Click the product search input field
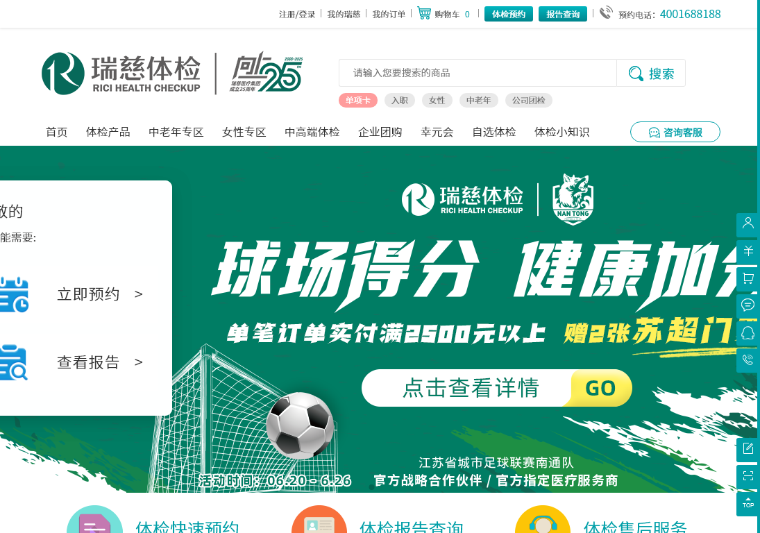 point(478,73)
